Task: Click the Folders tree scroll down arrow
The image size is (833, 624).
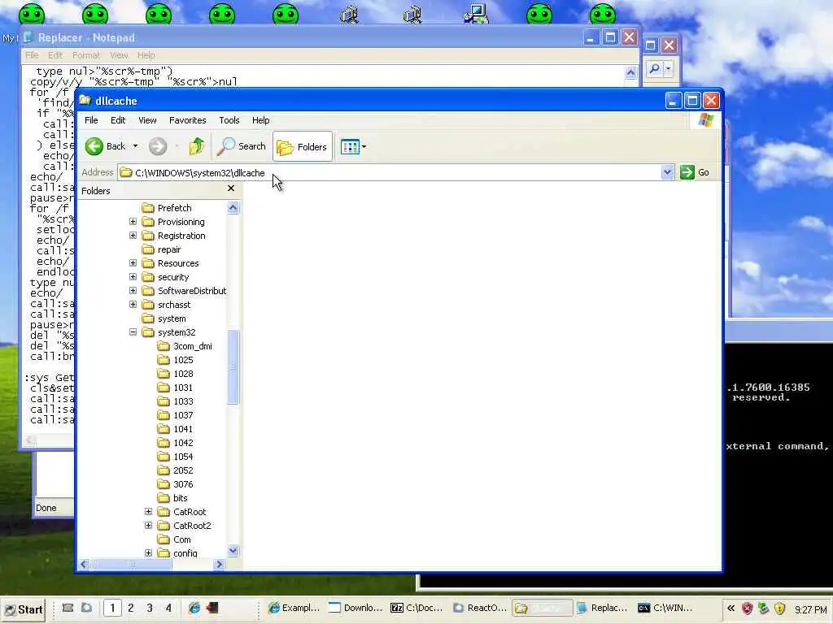Action: tap(233, 551)
